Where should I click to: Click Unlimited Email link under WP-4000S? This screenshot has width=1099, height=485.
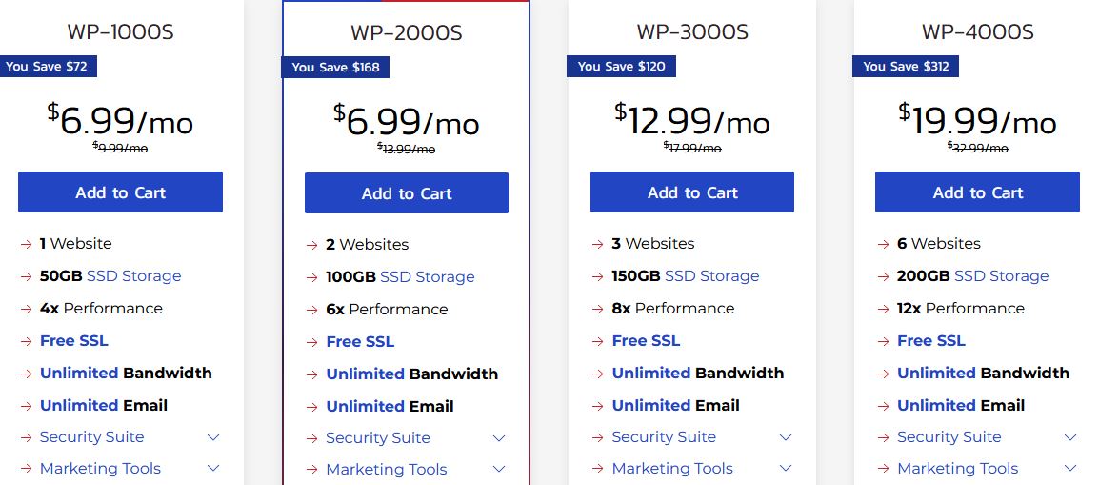click(x=961, y=405)
